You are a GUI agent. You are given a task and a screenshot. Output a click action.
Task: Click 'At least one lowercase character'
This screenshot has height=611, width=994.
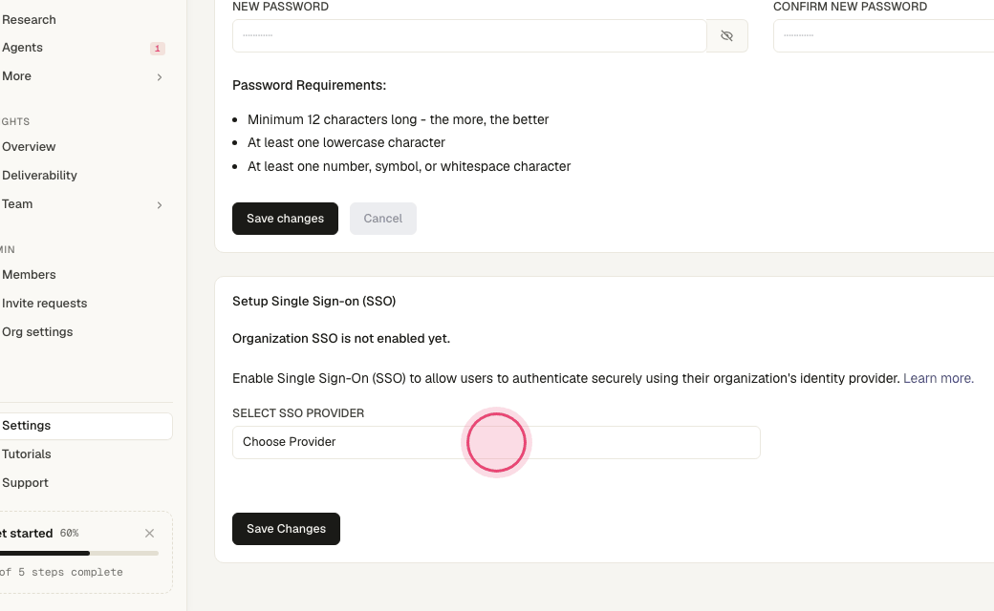pos(346,143)
